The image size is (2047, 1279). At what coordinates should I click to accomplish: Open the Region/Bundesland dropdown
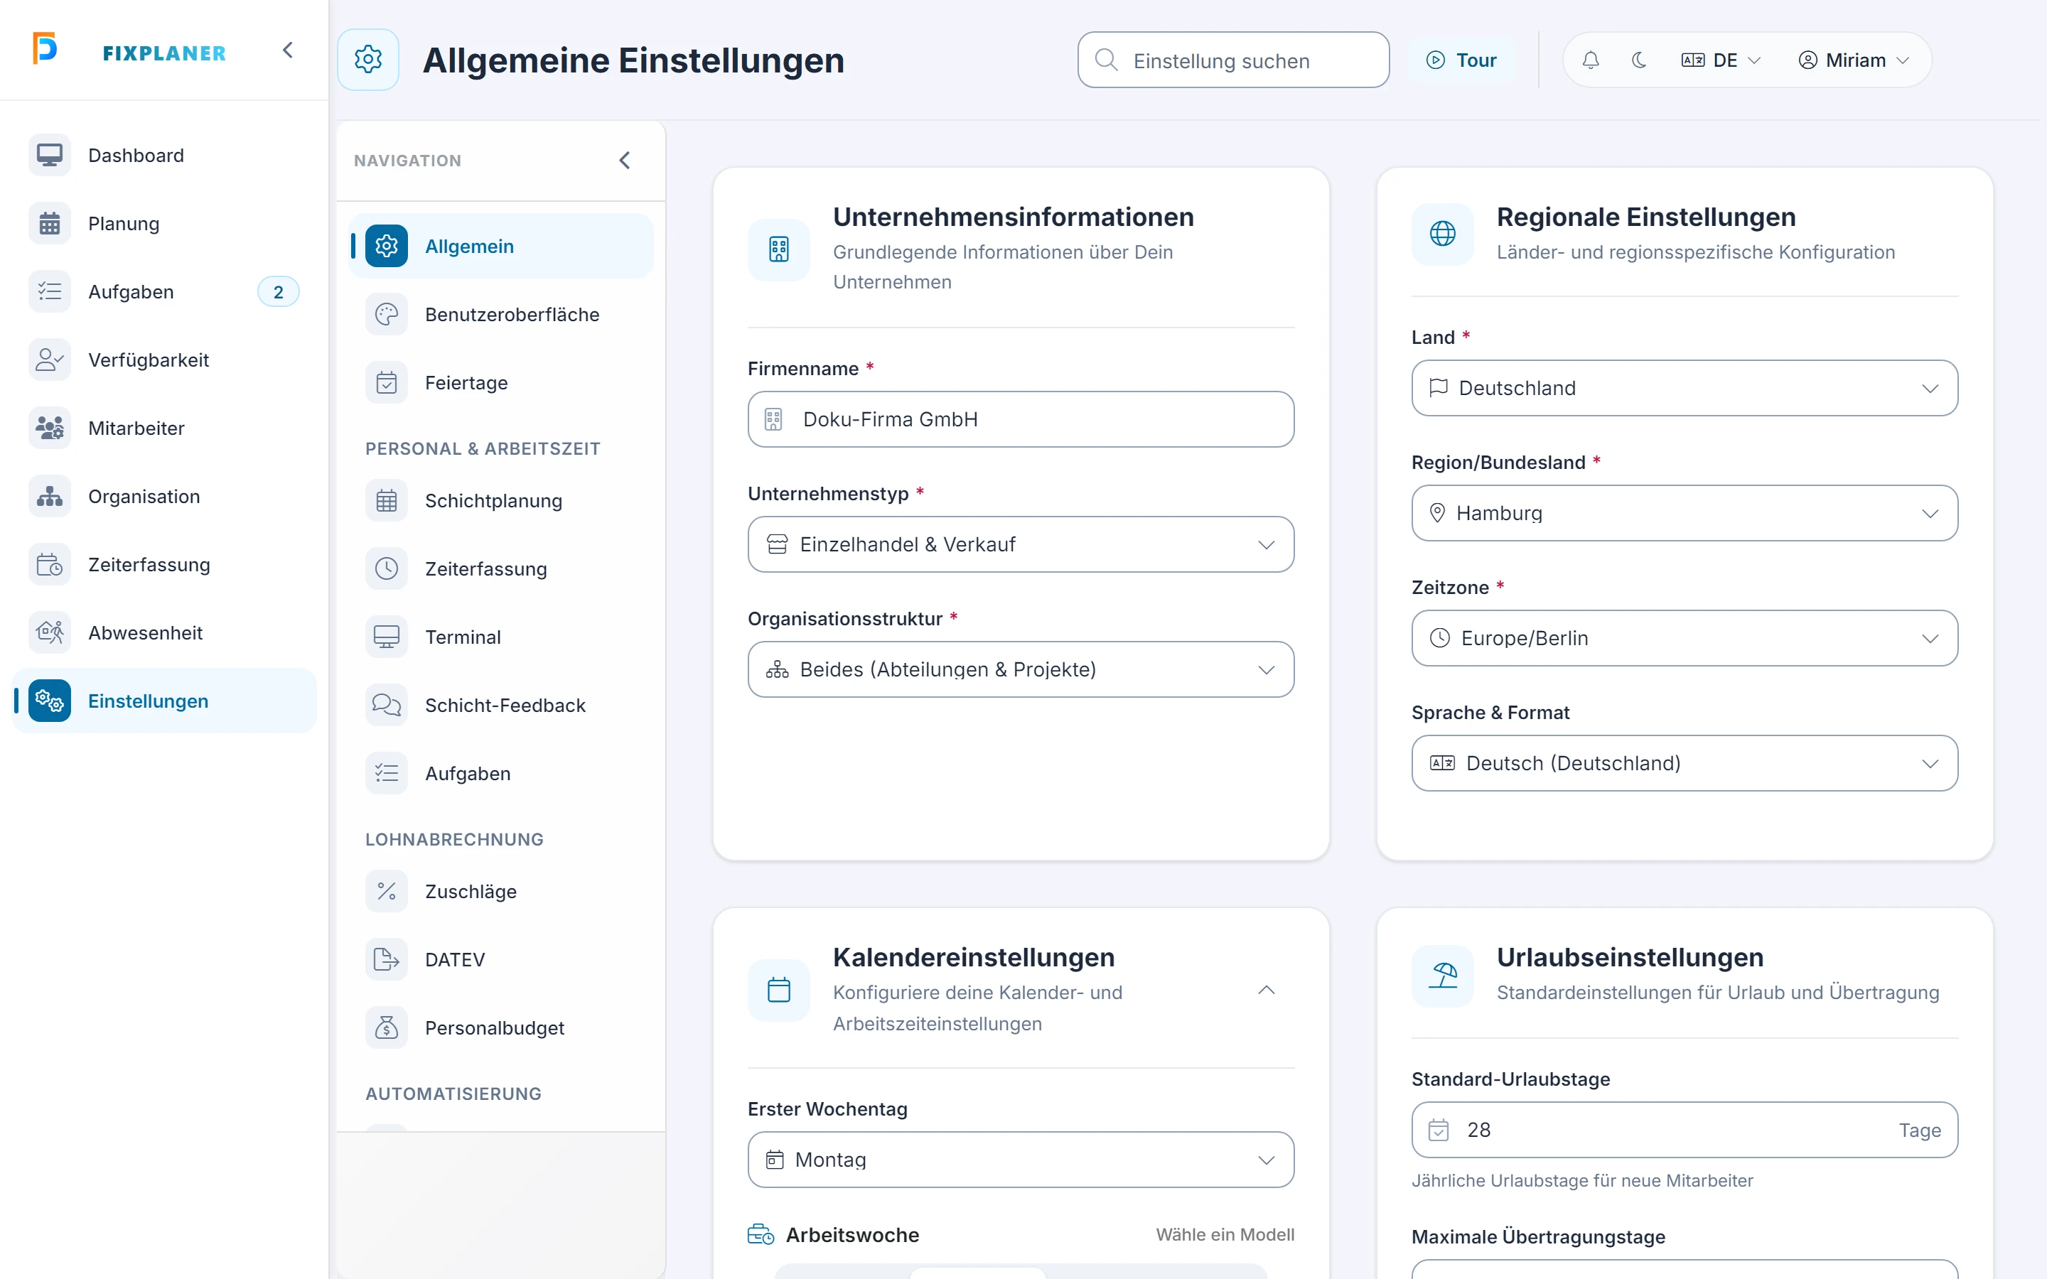[1684, 512]
